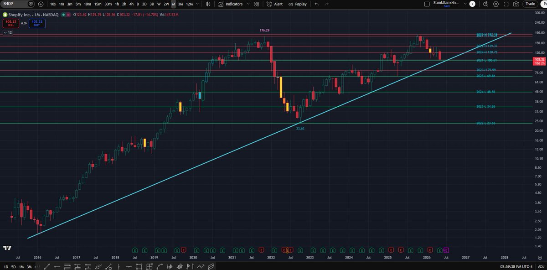Screen dimensions: 547x270
Task: Create an alert with the clock icon
Action: [x=269, y=4]
